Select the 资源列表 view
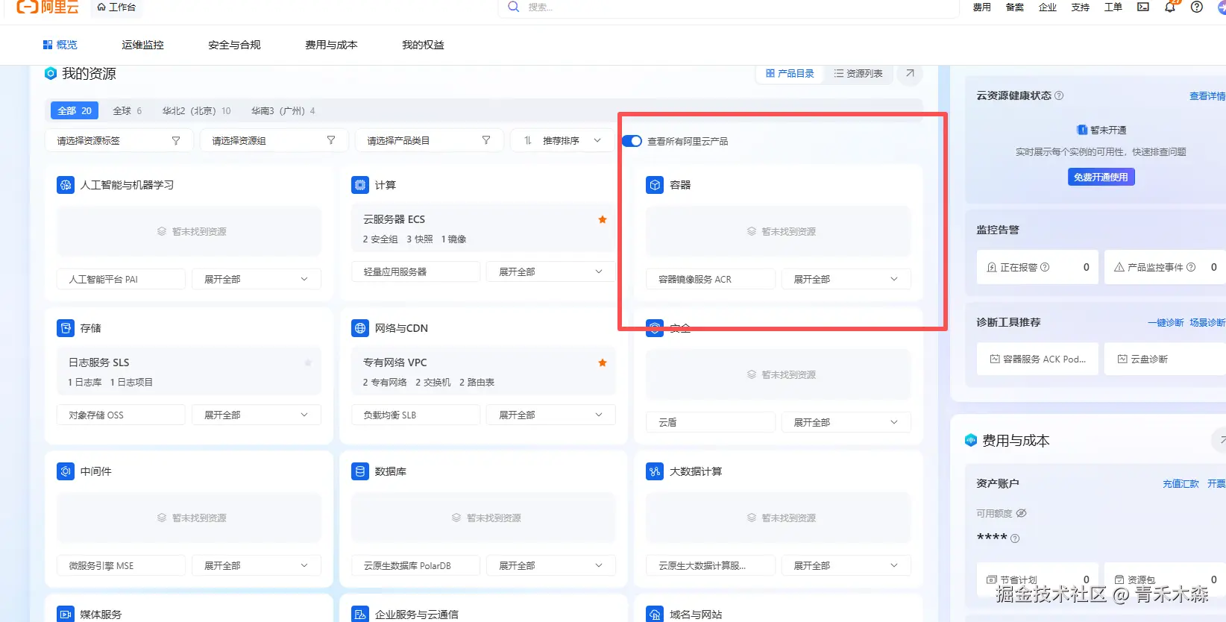1226x622 pixels. (858, 73)
